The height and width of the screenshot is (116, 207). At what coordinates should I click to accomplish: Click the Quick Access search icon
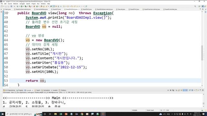(195, 6)
